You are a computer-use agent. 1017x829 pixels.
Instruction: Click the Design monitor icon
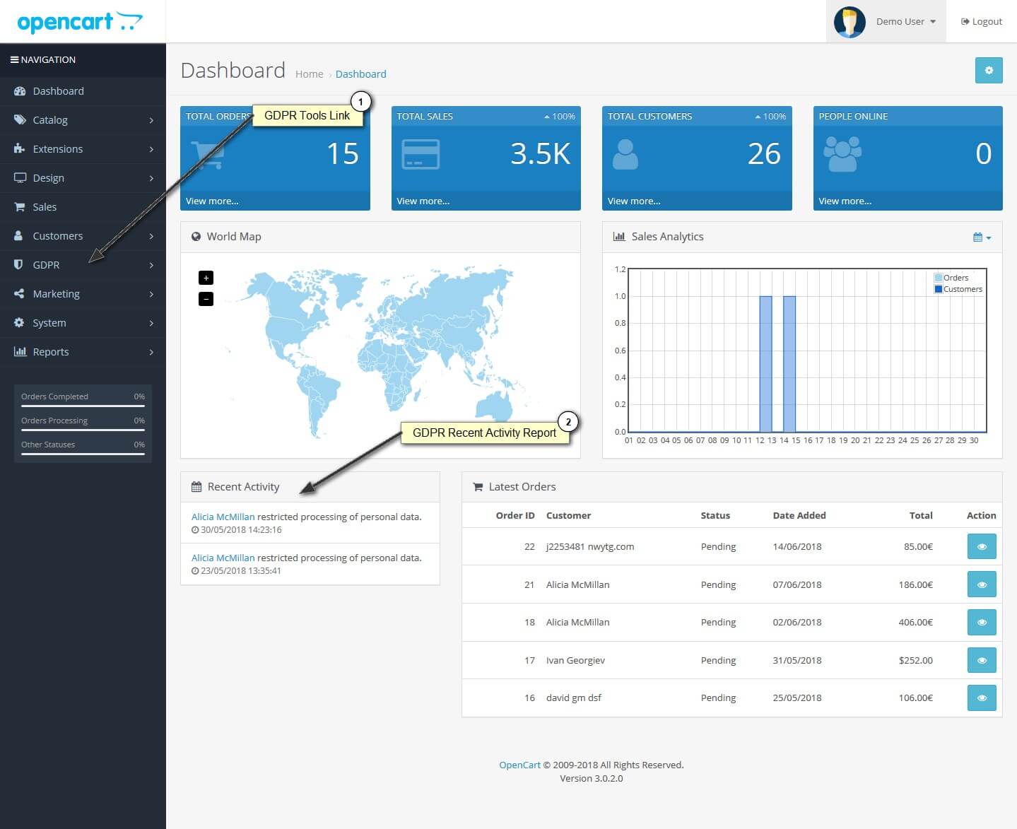click(x=20, y=178)
